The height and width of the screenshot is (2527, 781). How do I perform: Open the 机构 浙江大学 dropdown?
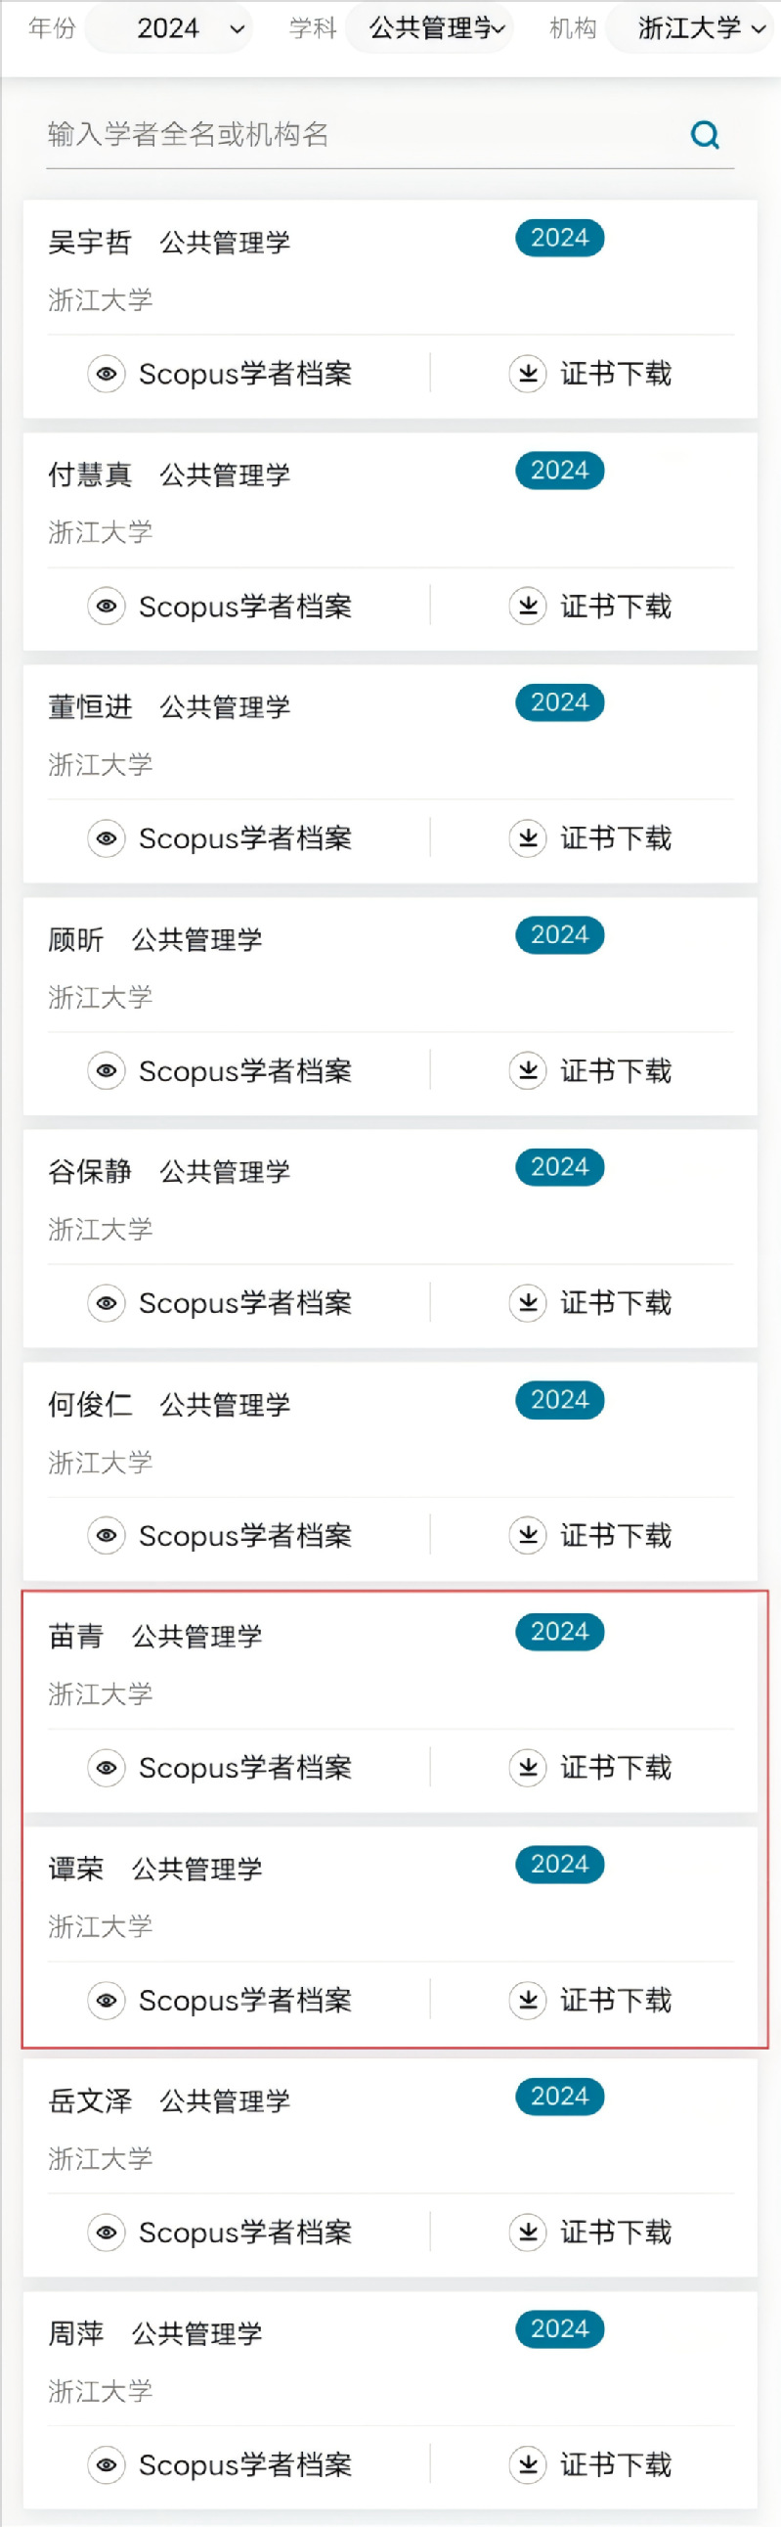692,28
